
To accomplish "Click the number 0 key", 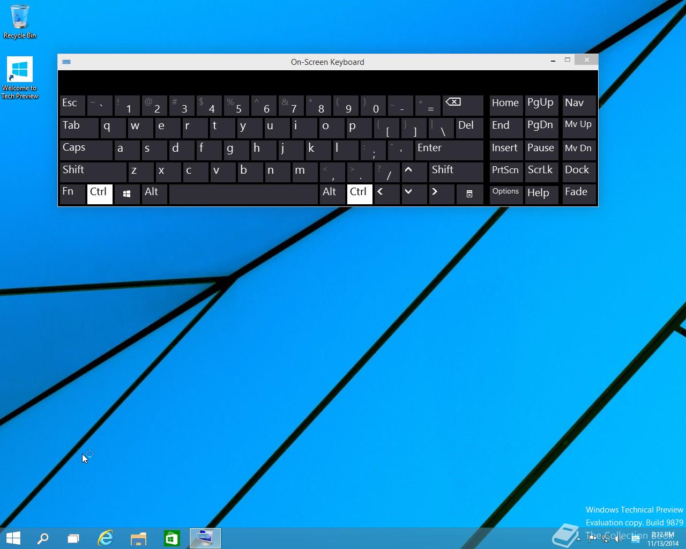I will click(x=374, y=106).
